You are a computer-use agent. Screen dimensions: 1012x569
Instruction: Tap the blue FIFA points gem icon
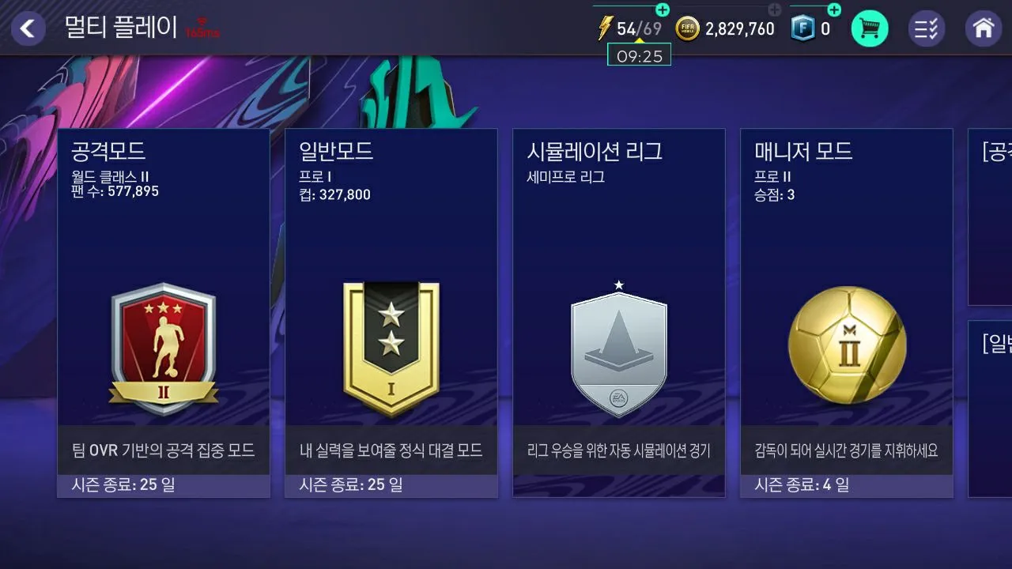(x=802, y=29)
